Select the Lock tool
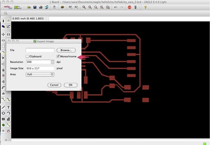 [x=3, y=70]
